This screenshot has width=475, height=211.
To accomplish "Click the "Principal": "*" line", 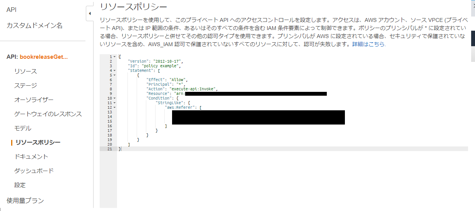I will pyautogui.click(x=166, y=84).
